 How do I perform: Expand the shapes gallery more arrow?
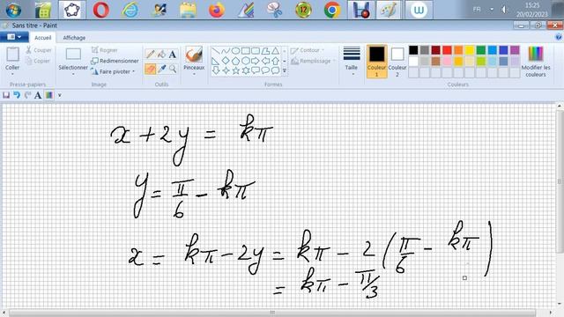pyautogui.click(x=285, y=70)
